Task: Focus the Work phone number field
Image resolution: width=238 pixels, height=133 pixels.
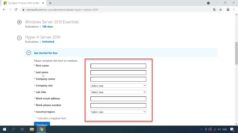Action: (x=118, y=105)
